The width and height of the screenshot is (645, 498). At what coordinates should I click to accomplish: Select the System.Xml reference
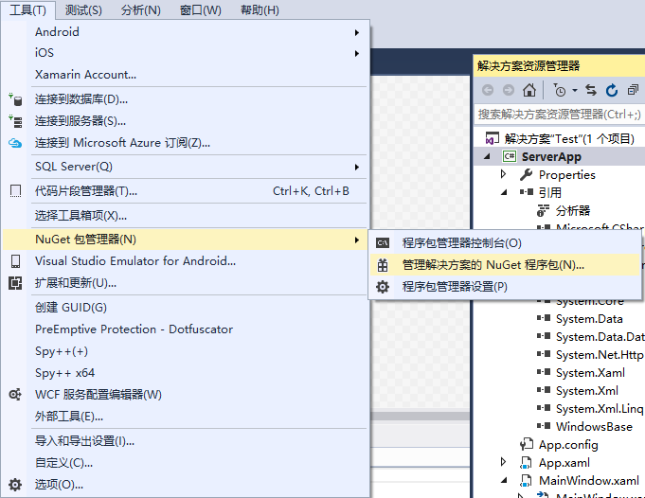point(587,391)
